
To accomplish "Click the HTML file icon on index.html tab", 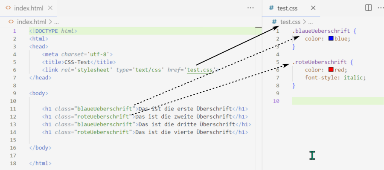I will [x=8, y=8].
